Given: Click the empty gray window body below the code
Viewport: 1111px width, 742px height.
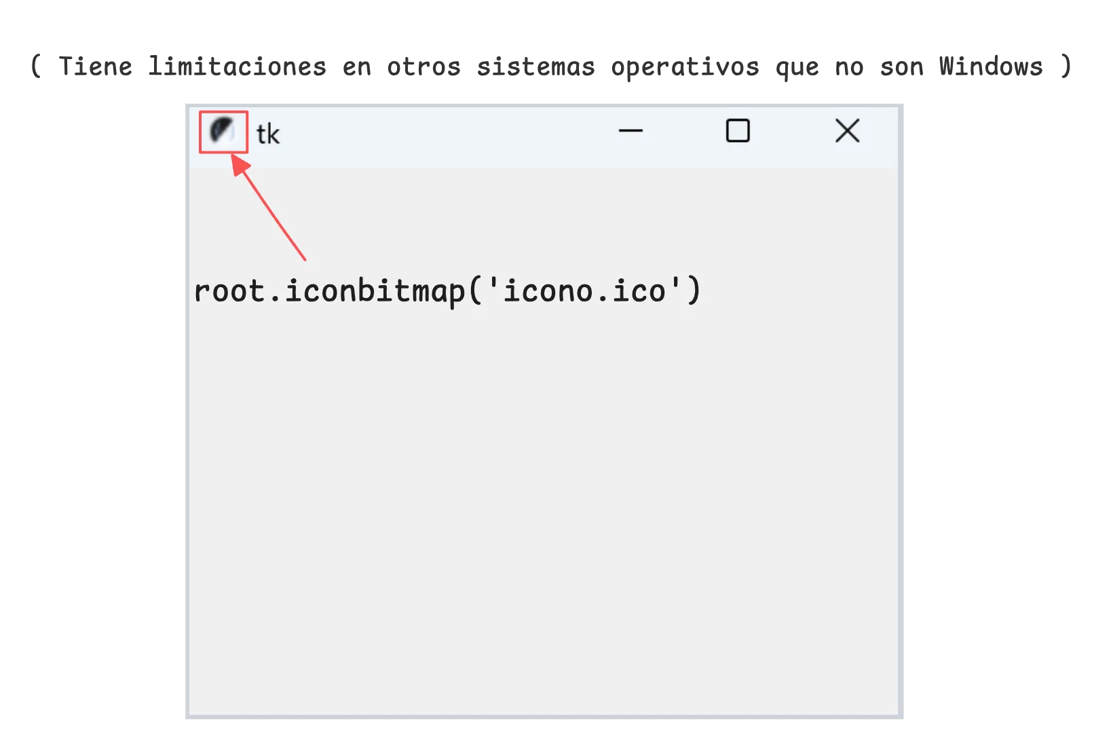Looking at the screenshot, I should pos(543,509).
